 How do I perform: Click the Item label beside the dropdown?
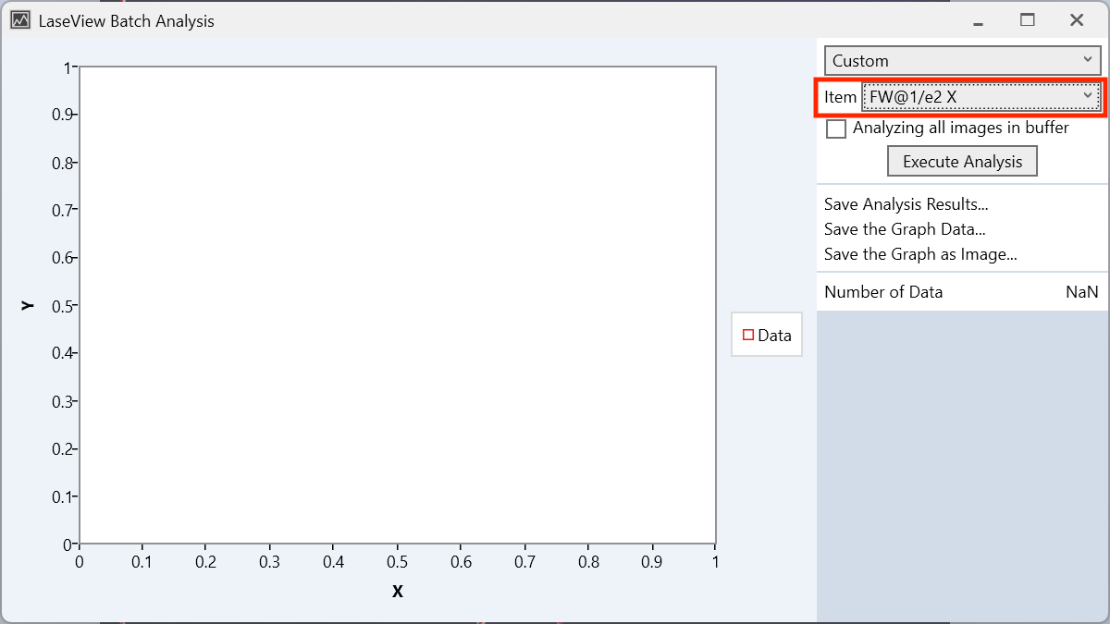tap(840, 97)
